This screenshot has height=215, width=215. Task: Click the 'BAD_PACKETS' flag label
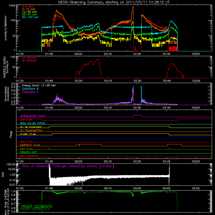pos(29,156)
